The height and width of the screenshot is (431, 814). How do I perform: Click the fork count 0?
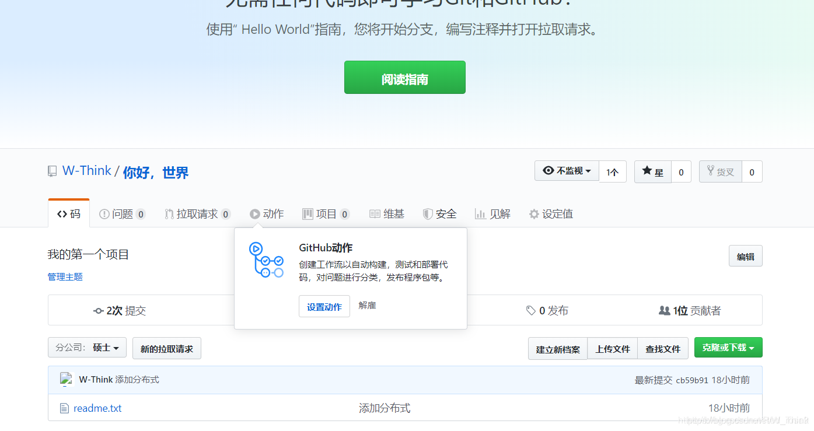[x=752, y=172]
